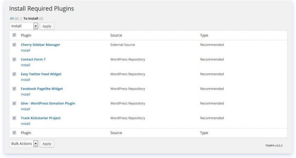
Task: Open the bottom Bulk Actions dropdown
Action: point(24,144)
